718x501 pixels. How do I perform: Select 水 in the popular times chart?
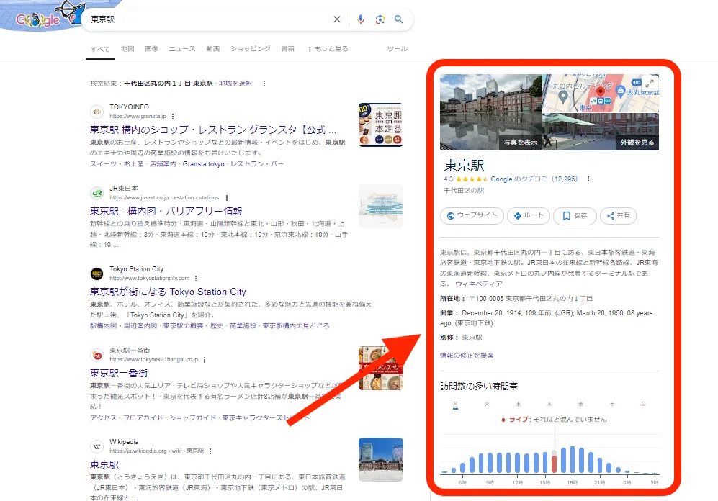[518, 405]
